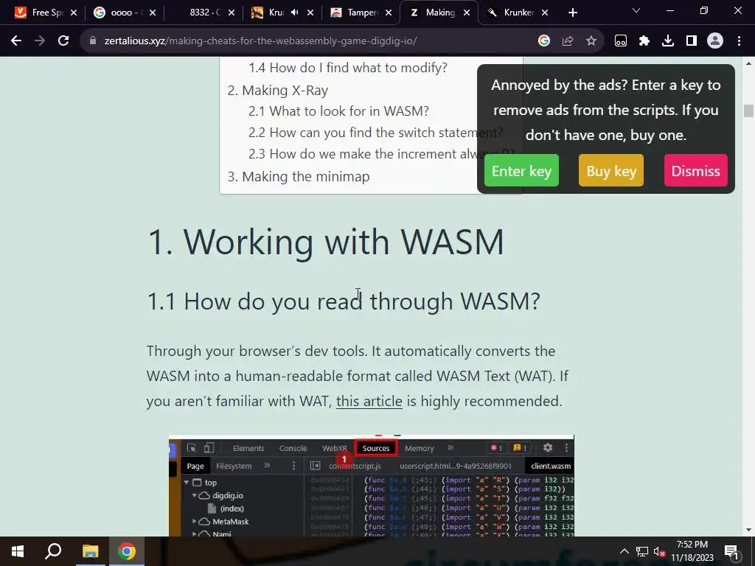This screenshot has height=566, width=755.
Task: Close the oooo Google tab
Action: click(153, 13)
